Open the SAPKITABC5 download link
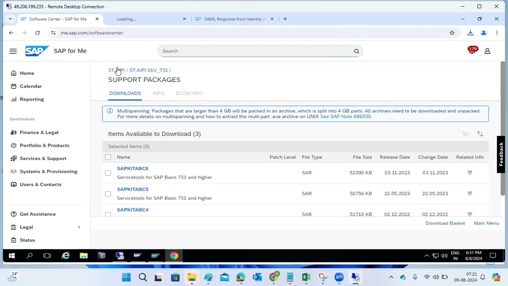The image size is (508, 286). click(133, 189)
